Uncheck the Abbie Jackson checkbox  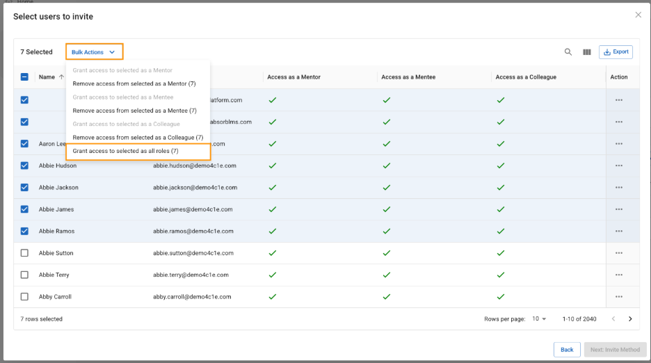click(24, 188)
